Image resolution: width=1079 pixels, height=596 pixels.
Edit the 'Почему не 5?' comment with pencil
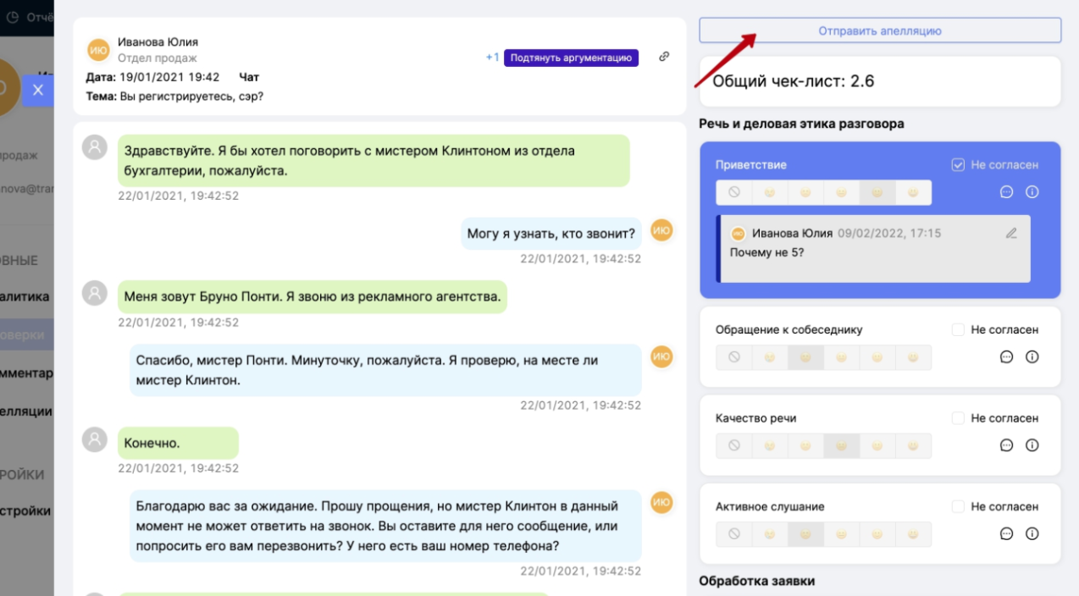[1010, 233]
